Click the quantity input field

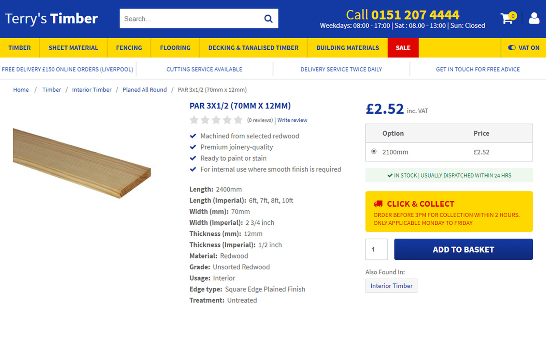[376, 249]
